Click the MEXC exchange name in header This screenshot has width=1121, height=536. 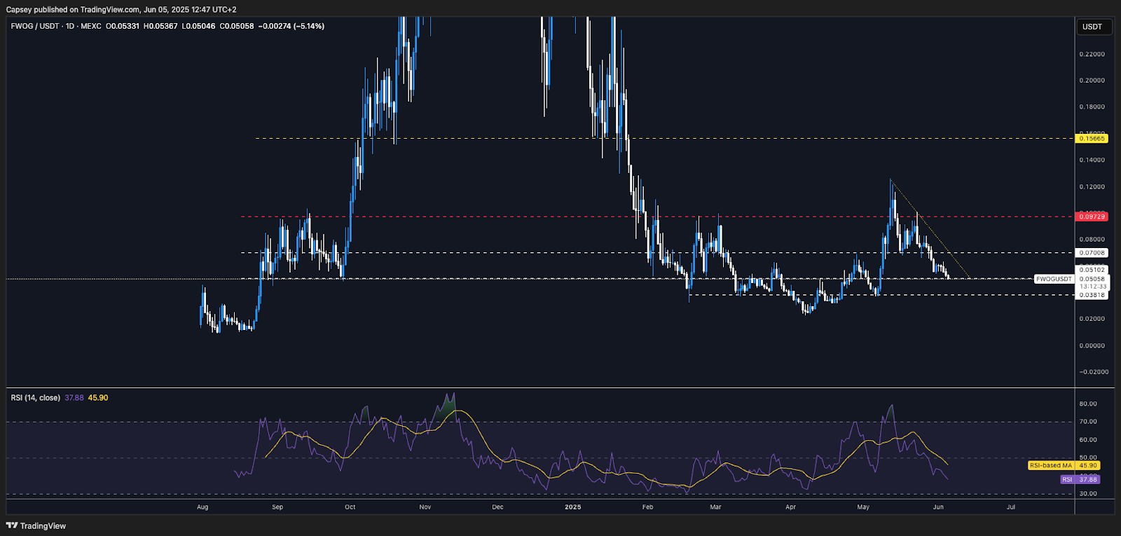point(91,26)
